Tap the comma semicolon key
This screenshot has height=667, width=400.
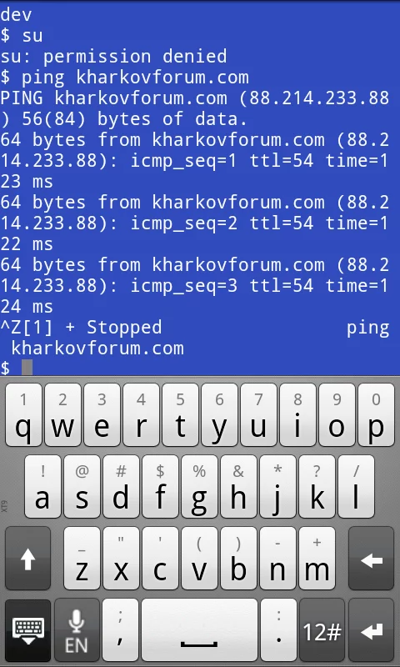121,629
